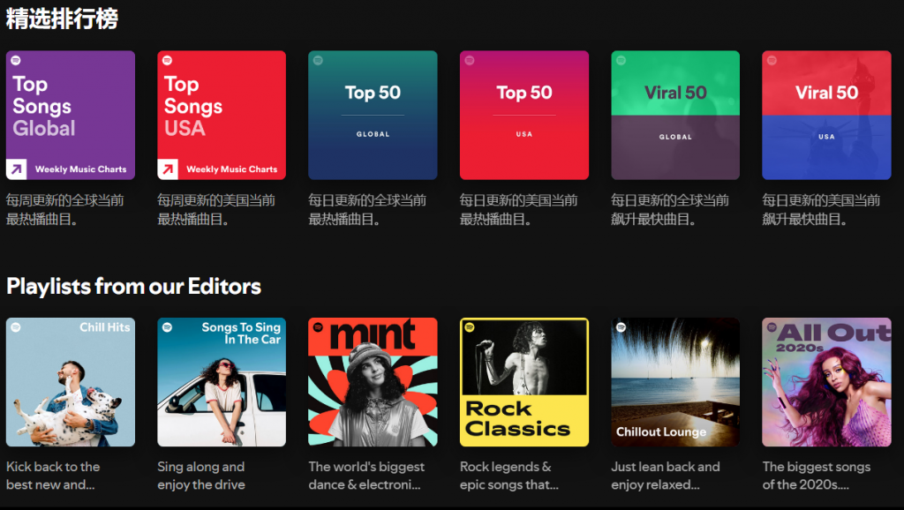The width and height of the screenshot is (904, 510).
Task: Click description under Top 50 Global: 每日更新的全球当前 最热播曲目
Action: [367, 210]
